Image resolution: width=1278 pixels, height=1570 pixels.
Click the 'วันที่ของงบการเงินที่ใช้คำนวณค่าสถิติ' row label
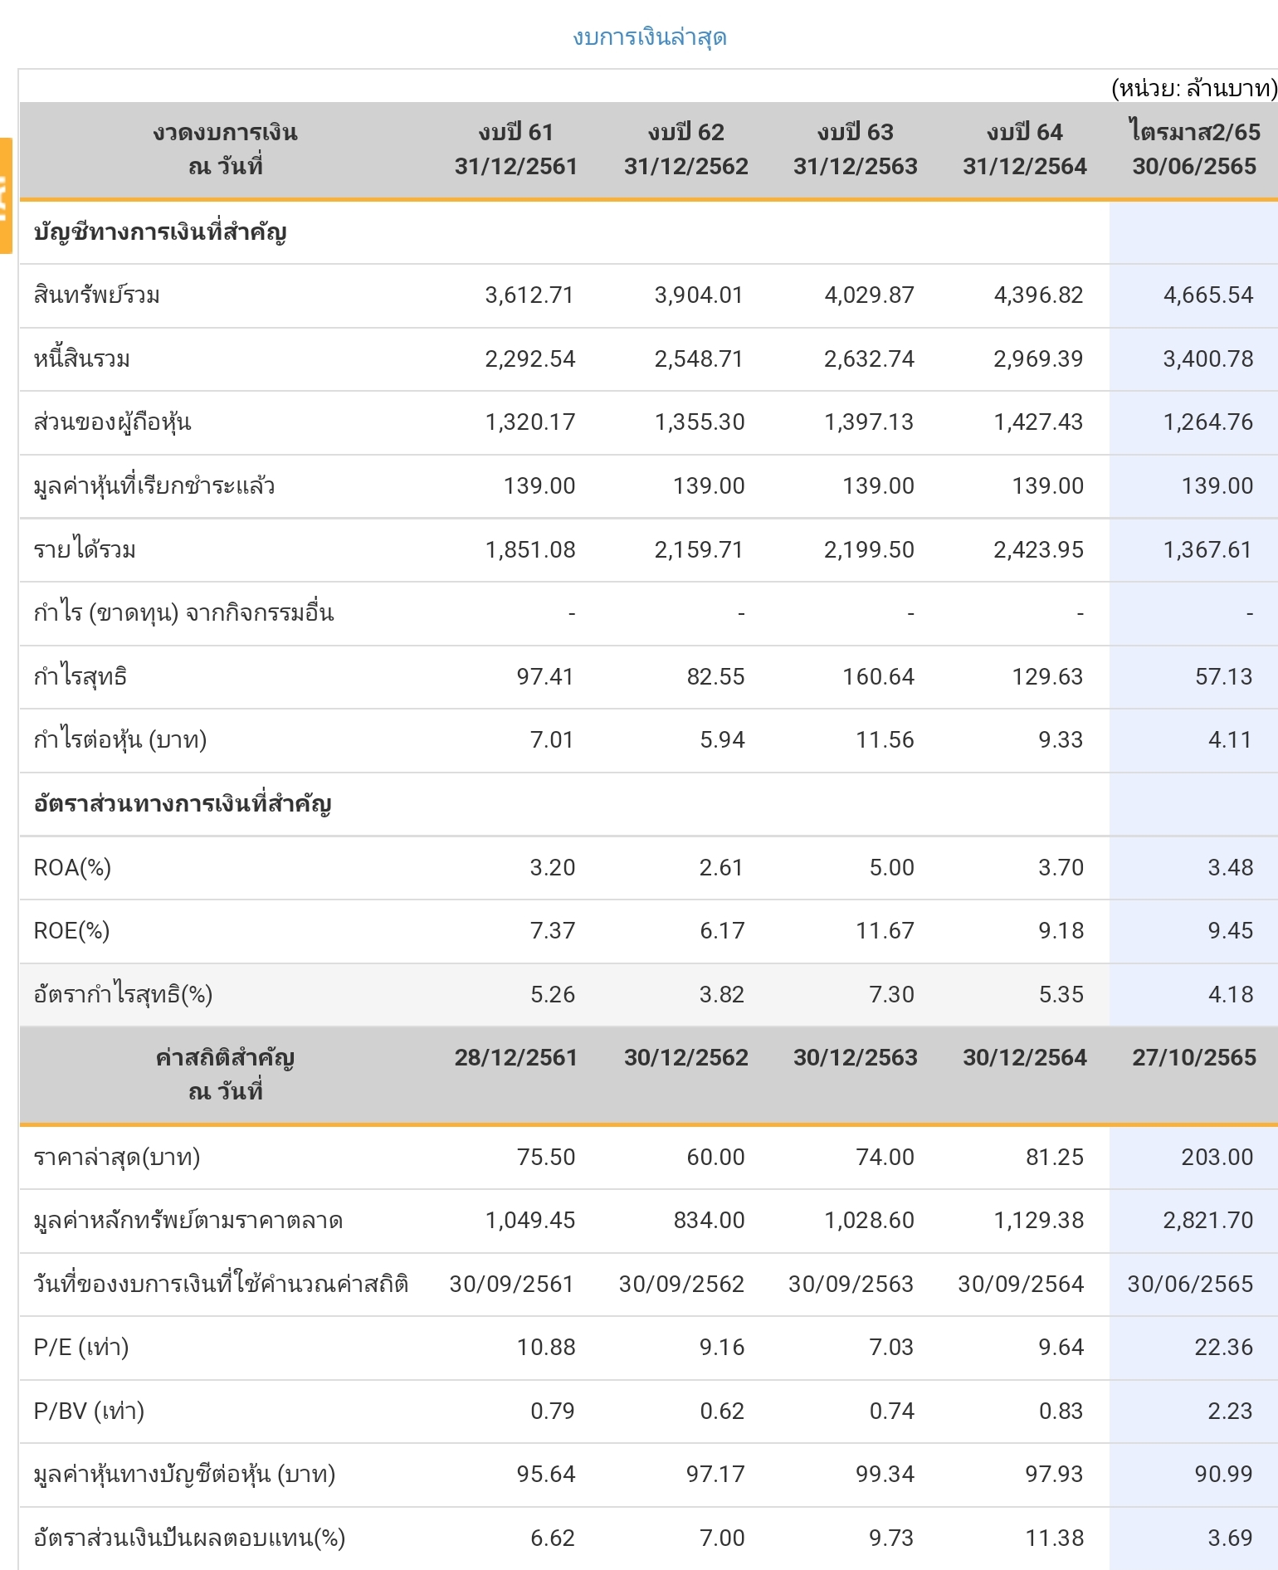click(222, 1285)
